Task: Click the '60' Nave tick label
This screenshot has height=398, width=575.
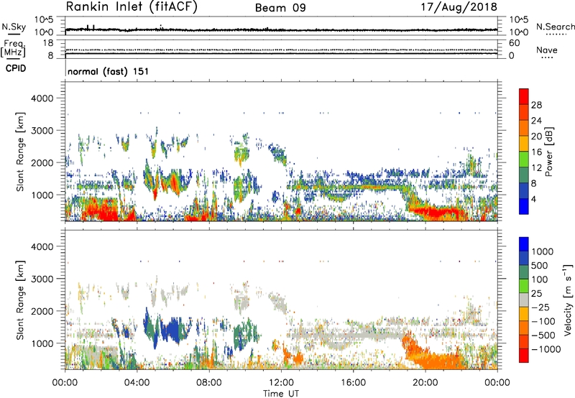Action: 515,43
